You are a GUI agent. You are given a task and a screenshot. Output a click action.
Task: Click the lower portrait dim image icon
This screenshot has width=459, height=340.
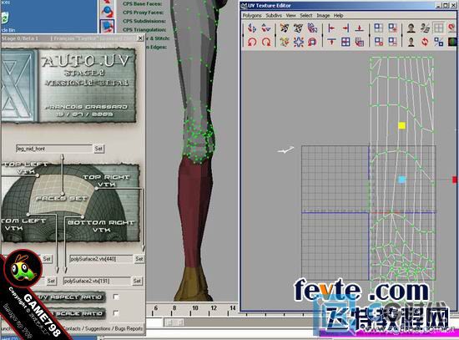click(x=411, y=42)
